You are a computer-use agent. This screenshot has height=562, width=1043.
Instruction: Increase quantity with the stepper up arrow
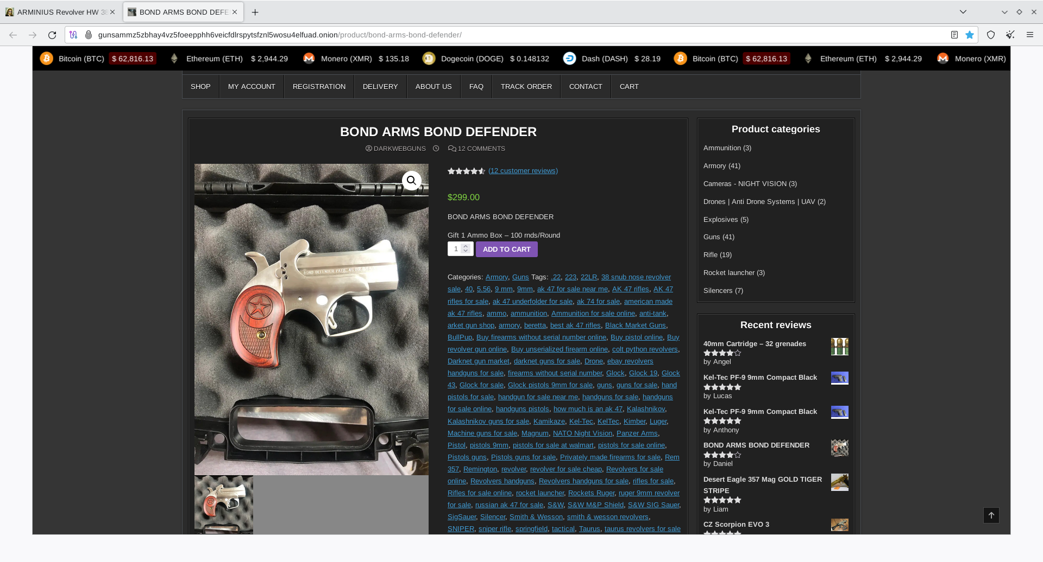click(x=466, y=246)
